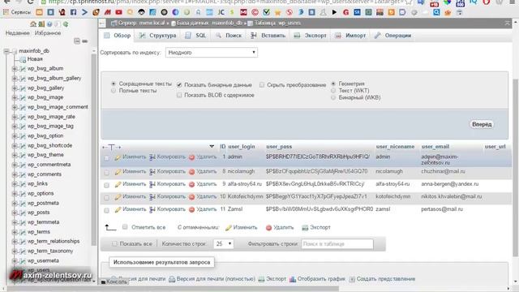
Task: Tick the Показать все checkbox
Action: click(x=114, y=243)
